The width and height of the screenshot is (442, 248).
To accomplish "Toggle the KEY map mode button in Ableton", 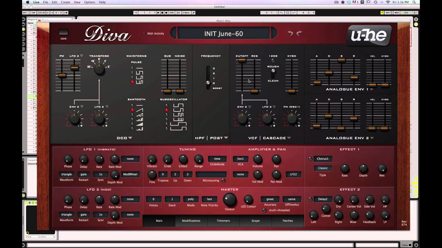I will tap(388, 13).
